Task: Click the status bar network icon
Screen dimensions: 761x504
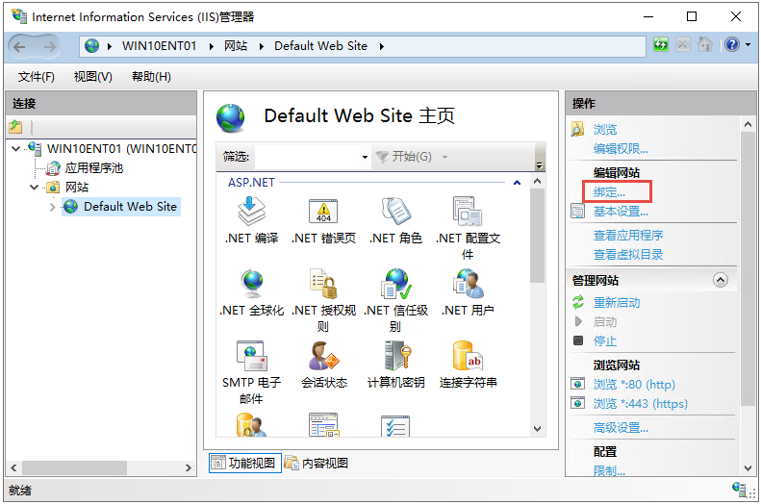Action: 740,489
